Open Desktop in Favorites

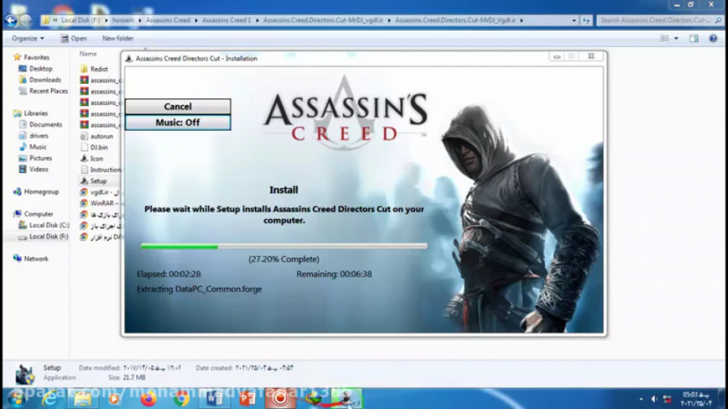[x=40, y=69]
